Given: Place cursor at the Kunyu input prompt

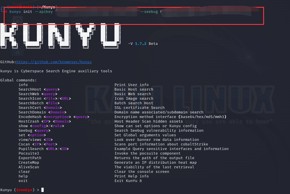Looking at the screenshot, I should [42, 190].
